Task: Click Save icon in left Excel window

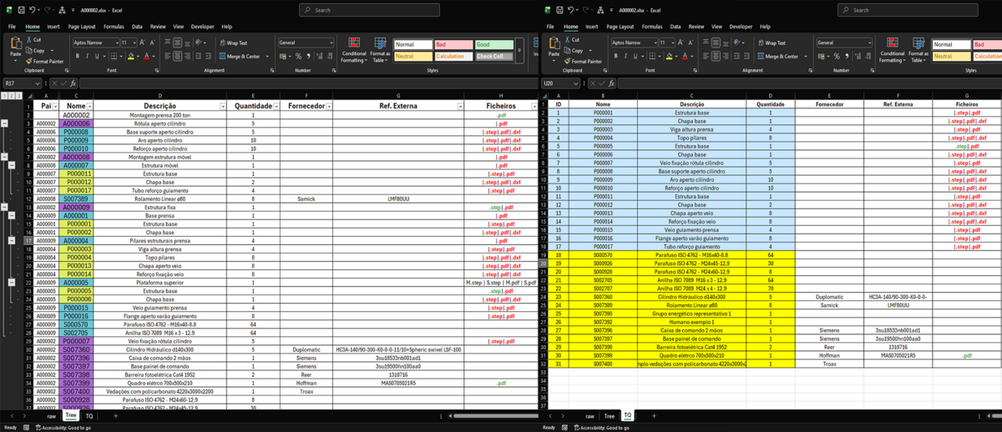Action: pos(21,10)
